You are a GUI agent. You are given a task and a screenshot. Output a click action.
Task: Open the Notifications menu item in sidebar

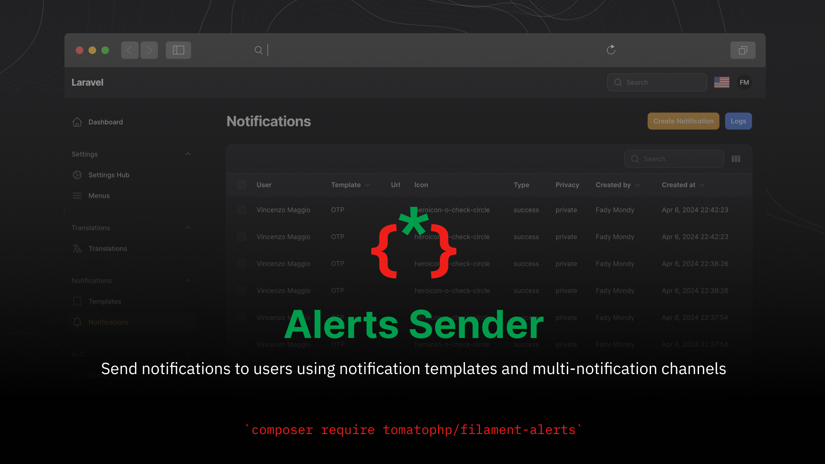pyautogui.click(x=108, y=322)
